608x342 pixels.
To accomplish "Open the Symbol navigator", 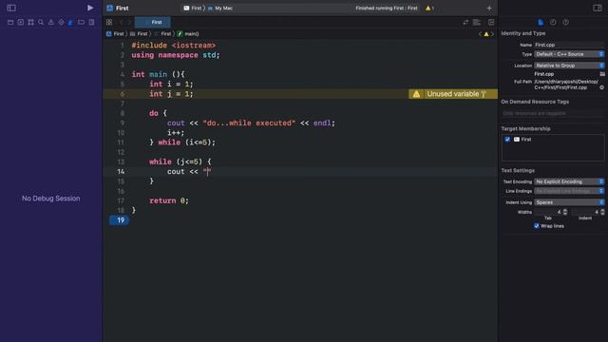I will click(x=30, y=23).
